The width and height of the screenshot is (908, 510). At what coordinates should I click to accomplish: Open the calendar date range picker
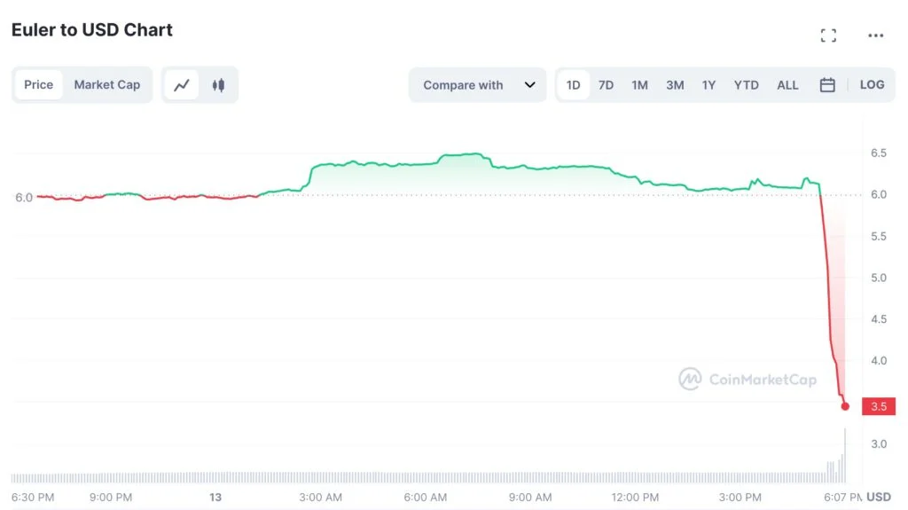[x=827, y=85]
